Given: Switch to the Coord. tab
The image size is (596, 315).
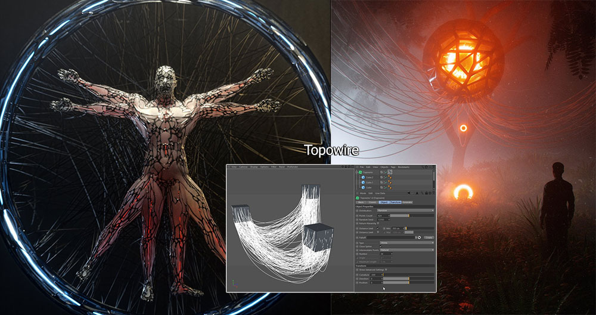Looking at the screenshot, I should 372,202.
